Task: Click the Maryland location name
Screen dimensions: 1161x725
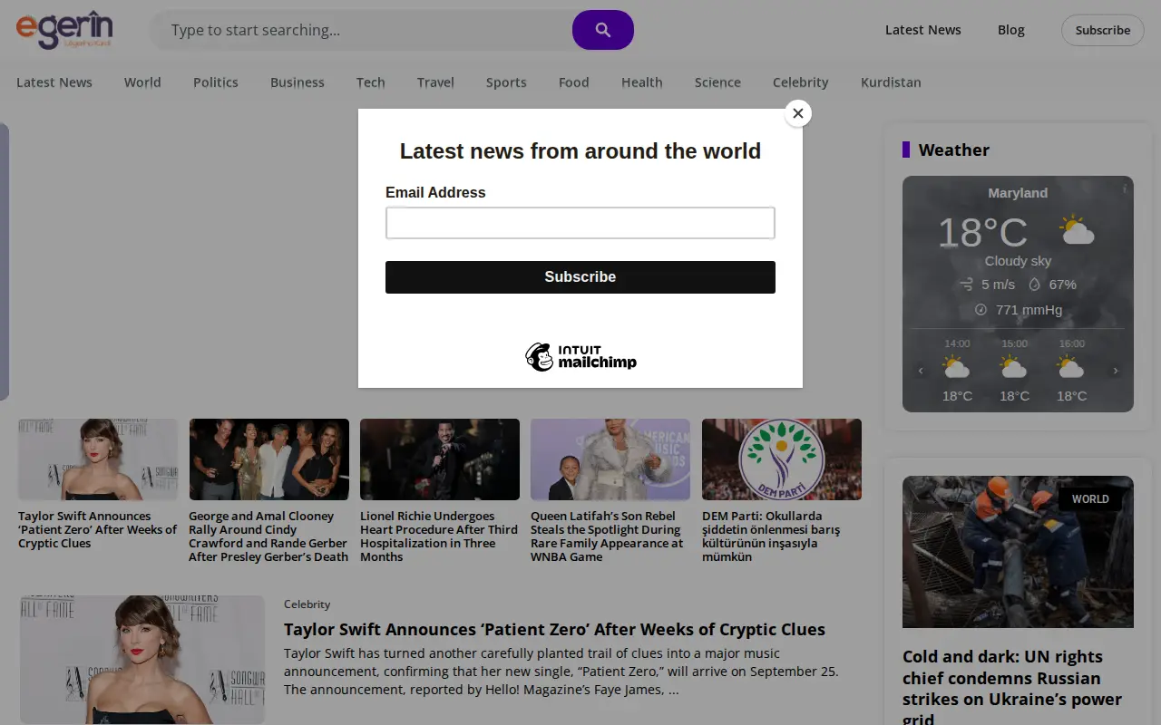Action: coord(1018,193)
